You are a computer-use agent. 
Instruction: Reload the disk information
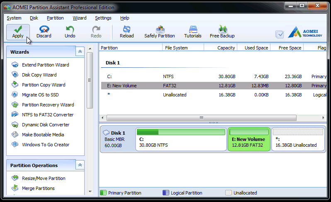(x=127, y=32)
